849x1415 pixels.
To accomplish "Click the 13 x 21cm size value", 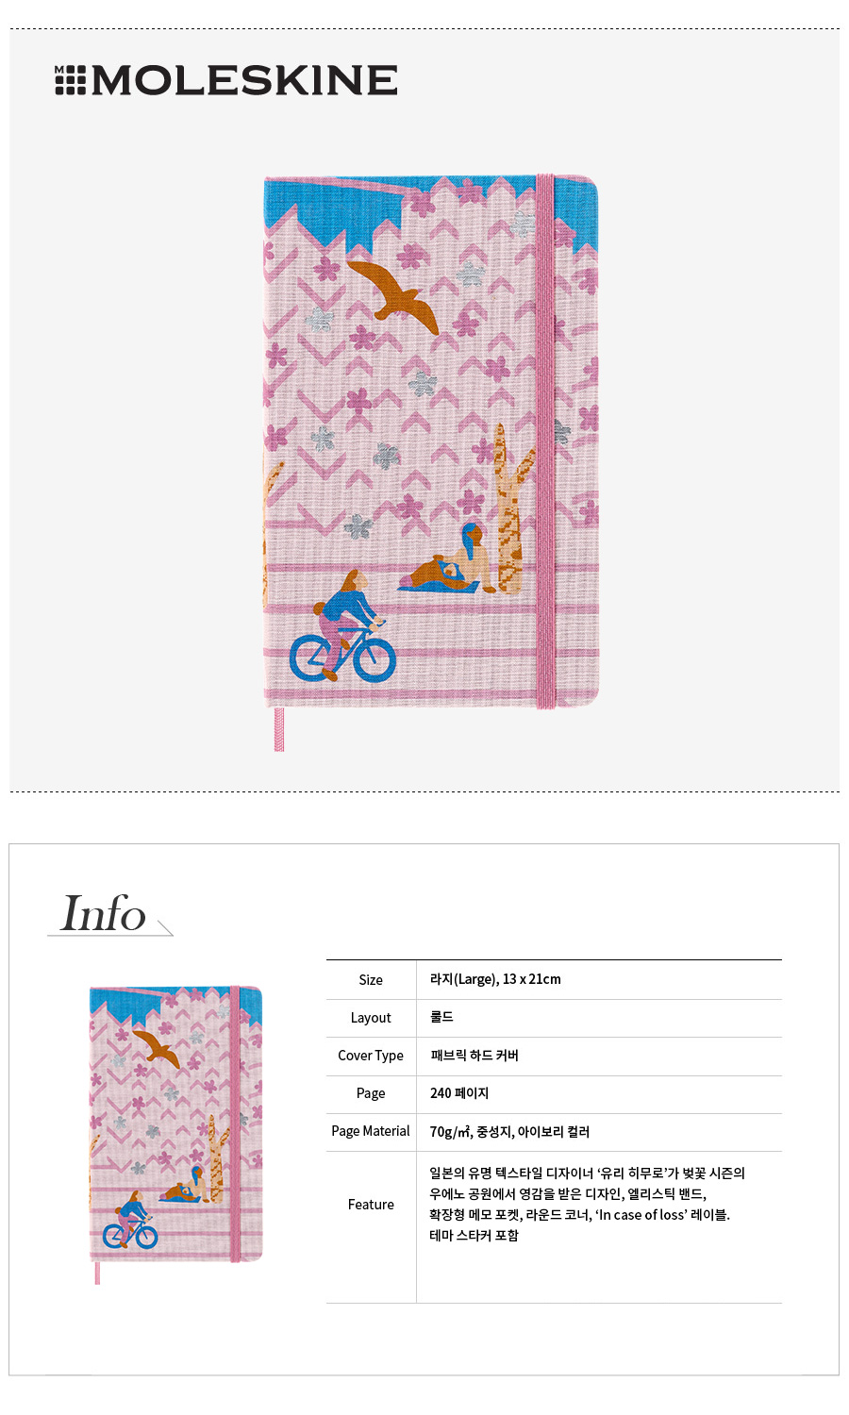I will (531, 979).
